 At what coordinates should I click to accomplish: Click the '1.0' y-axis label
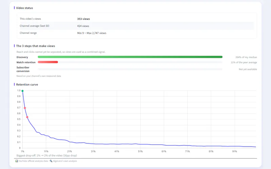click(19, 91)
